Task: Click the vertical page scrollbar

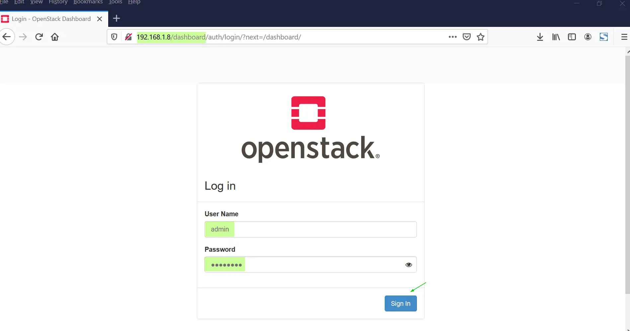Action: click(627, 175)
